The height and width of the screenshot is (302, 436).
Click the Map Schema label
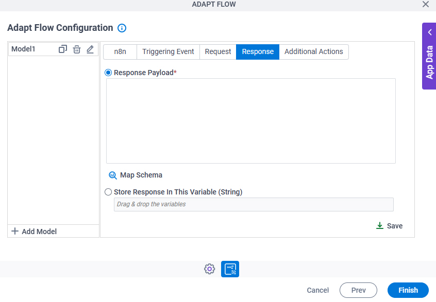click(x=141, y=175)
